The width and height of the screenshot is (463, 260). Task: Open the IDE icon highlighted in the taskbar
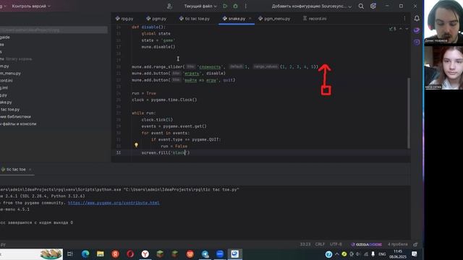[x=234, y=253]
